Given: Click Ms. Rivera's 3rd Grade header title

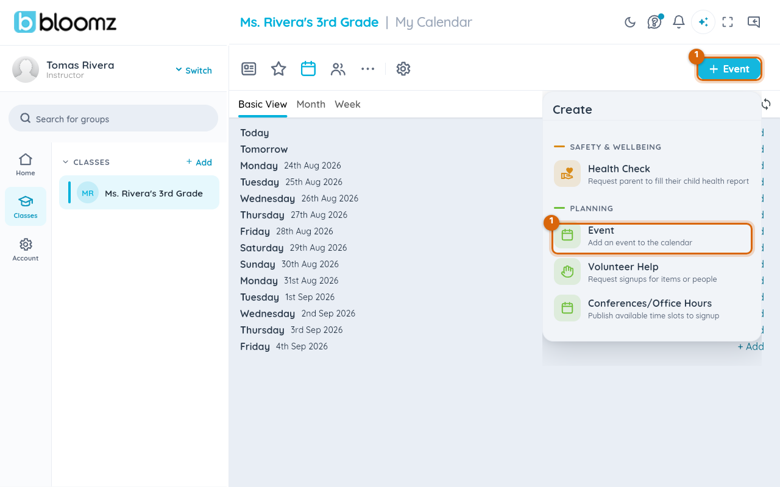Looking at the screenshot, I should [x=309, y=23].
